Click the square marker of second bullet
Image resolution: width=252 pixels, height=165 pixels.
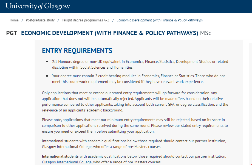click(x=47, y=76)
